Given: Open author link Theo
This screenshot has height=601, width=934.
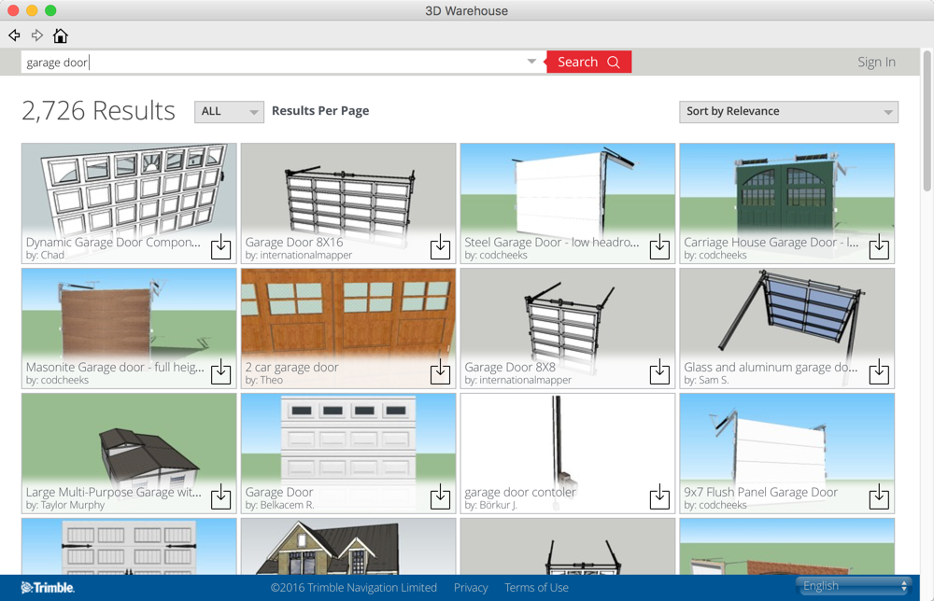Looking at the screenshot, I should (x=271, y=380).
